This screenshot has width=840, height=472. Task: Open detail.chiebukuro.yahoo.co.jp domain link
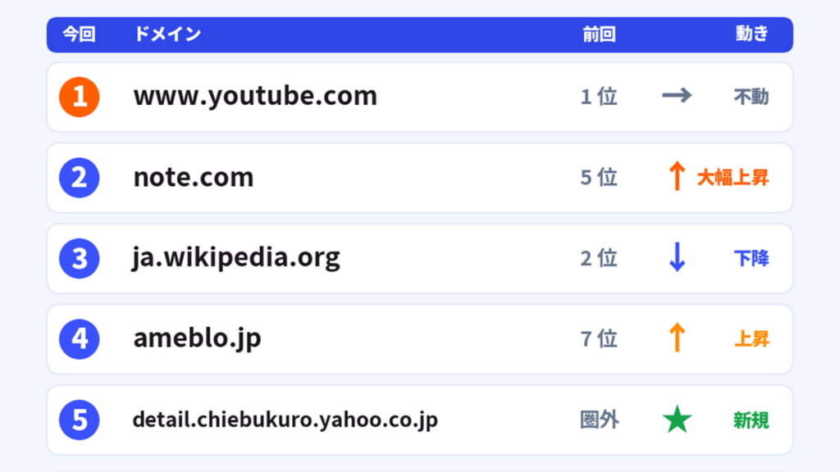click(x=285, y=420)
